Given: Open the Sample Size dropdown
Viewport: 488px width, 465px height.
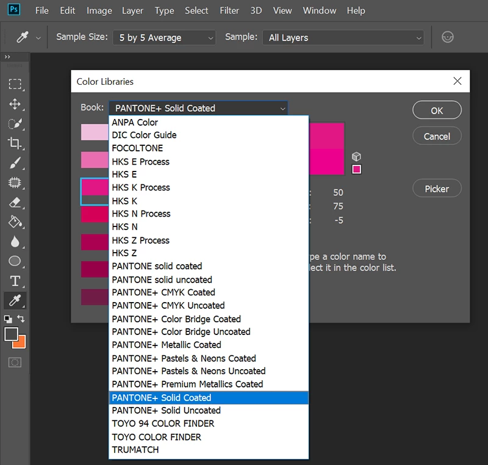Looking at the screenshot, I should click(x=164, y=38).
